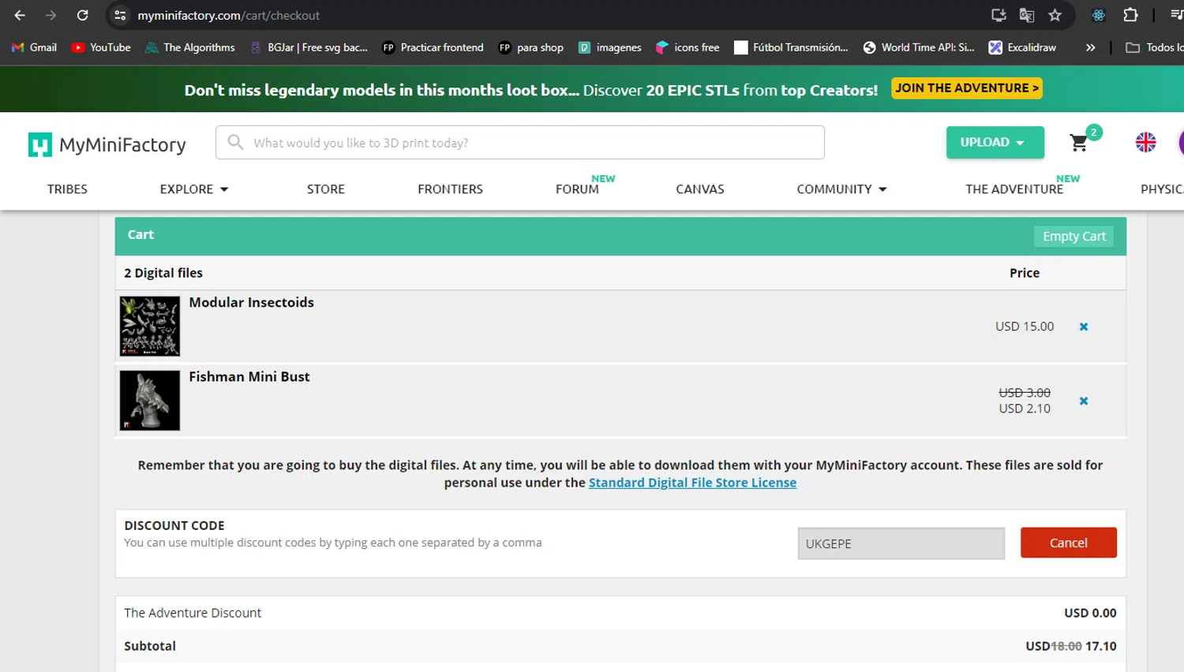Screen dimensions: 1184x672
Task: Open the Standard Digital File Store License link
Action: (692, 483)
